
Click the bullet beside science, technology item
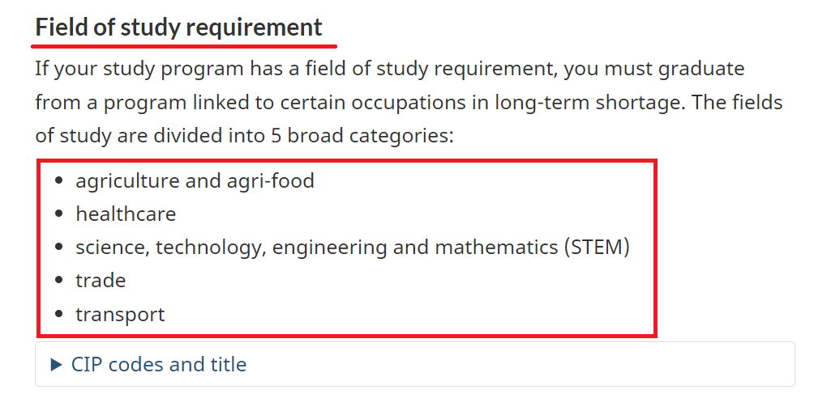point(58,247)
